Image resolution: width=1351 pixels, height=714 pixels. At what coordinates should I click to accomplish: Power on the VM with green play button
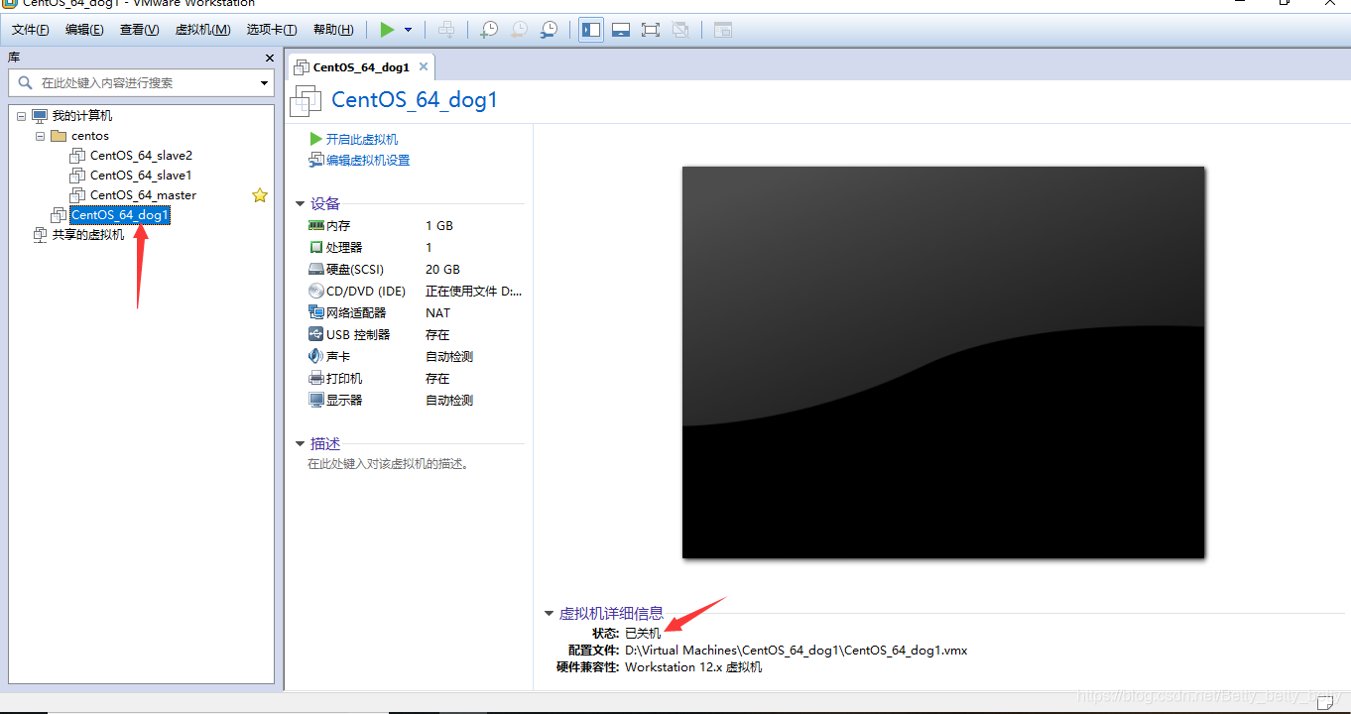(x=388, y=30)
